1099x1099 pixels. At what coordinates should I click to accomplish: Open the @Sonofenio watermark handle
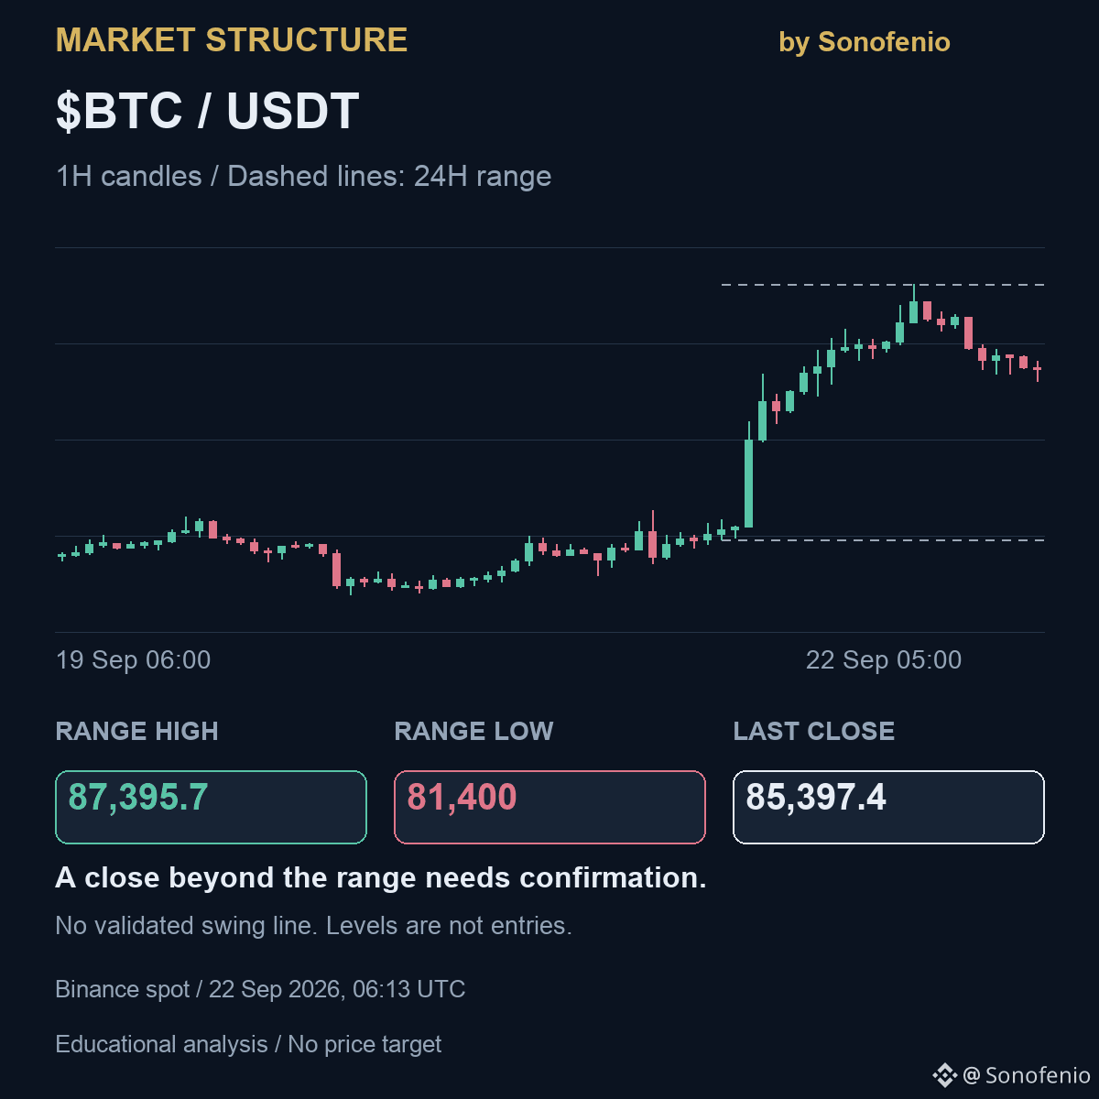click(x=1027, y=1075)
